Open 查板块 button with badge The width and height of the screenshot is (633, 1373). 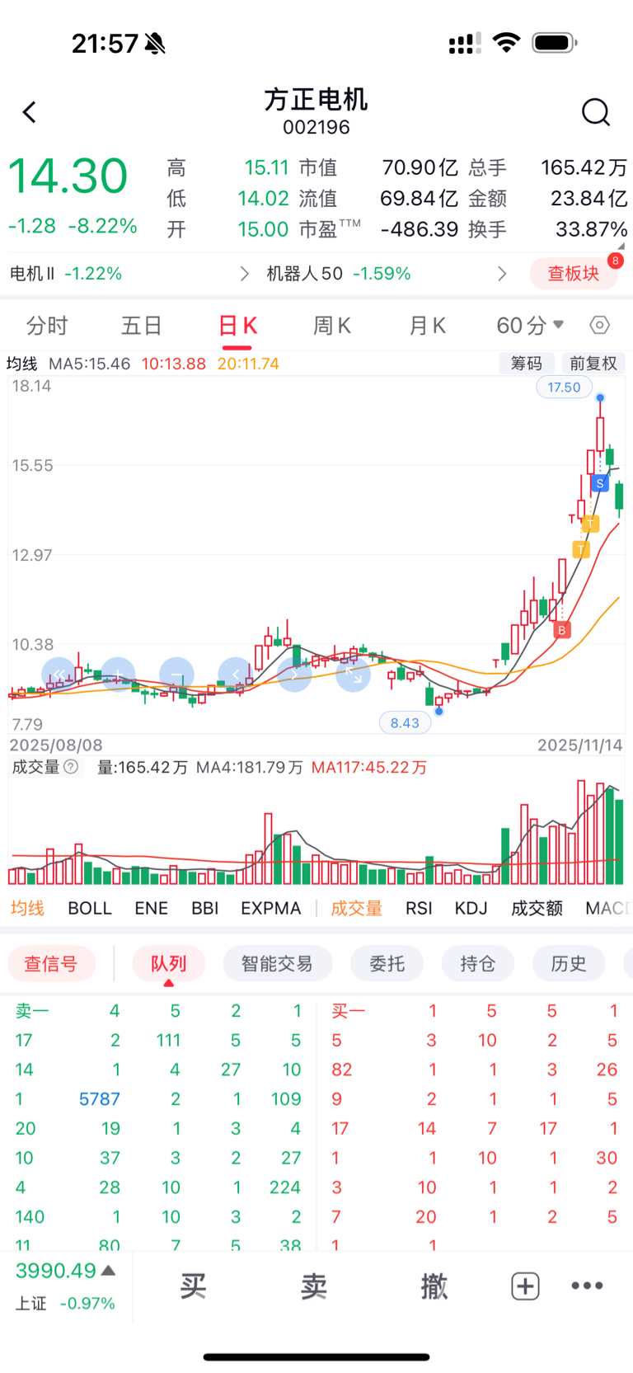(575, 273)
